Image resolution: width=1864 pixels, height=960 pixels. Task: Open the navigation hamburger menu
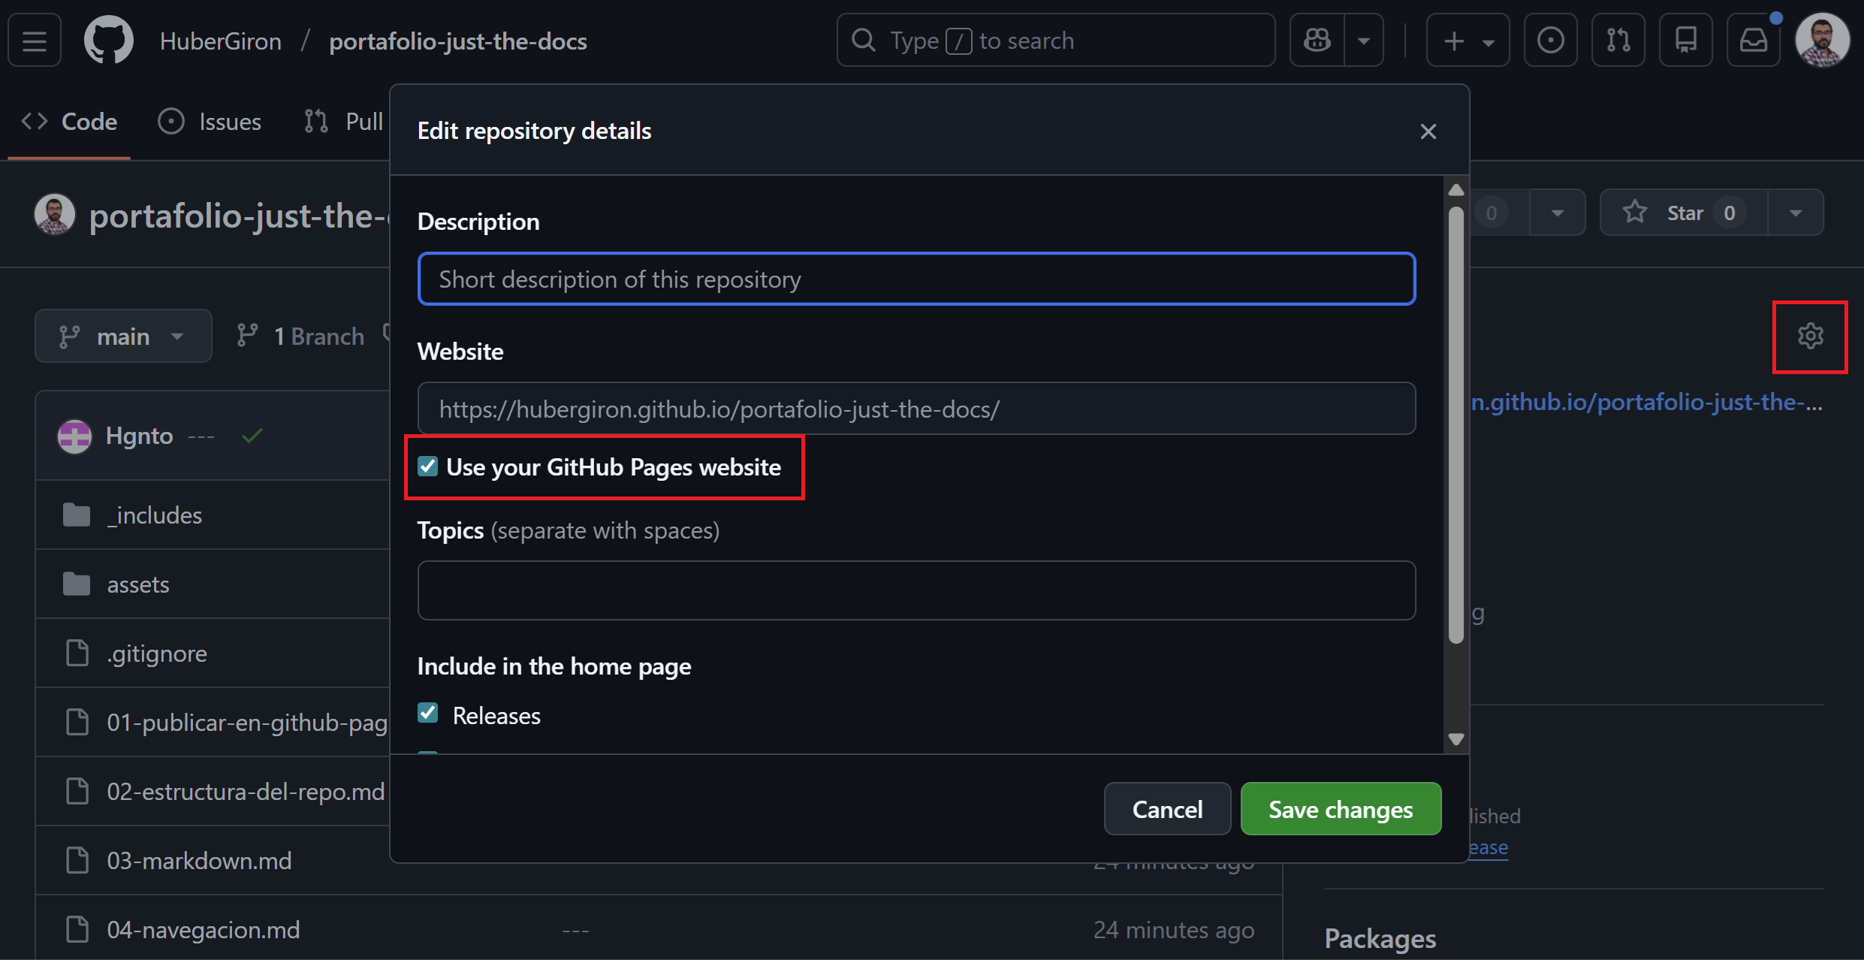pyautogui.click(x=34, y=40)
